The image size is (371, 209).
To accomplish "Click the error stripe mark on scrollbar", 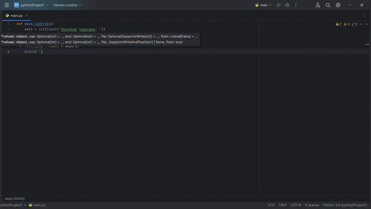I will [367, 44].
